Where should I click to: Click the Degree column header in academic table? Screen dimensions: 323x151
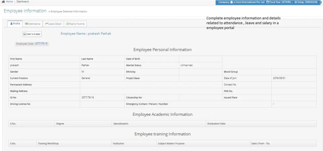click(x=60, y=124)
